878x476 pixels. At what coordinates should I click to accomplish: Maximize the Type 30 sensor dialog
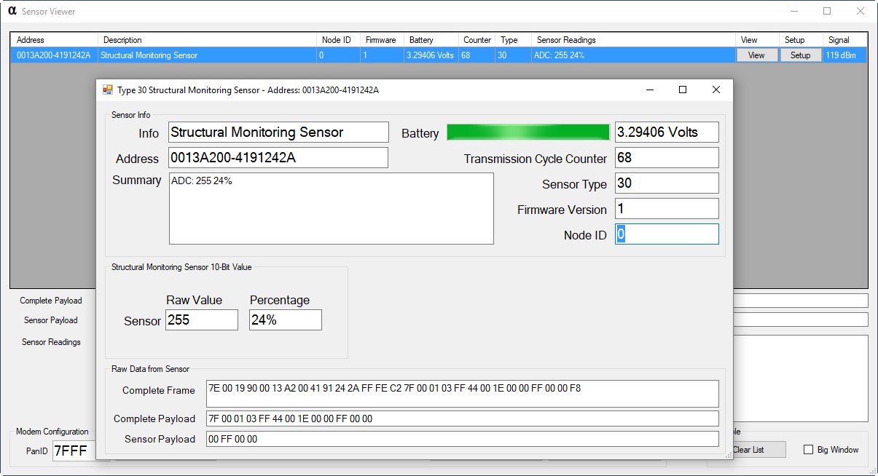[x=683, y=90]
